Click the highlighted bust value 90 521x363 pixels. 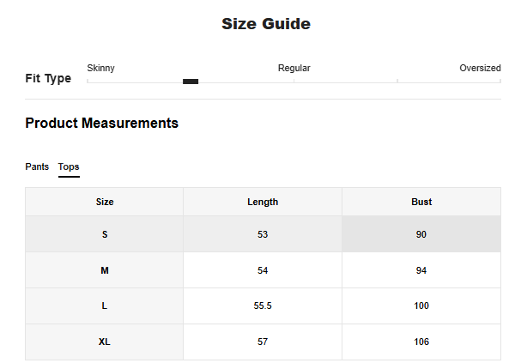click(421, 234)
